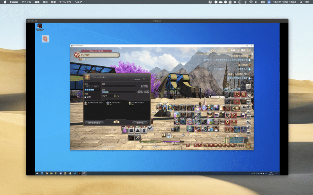Screen dimensions: 313x195
Task: Click the main scenario quest meteor icon
Action: [x=77, y=55]
